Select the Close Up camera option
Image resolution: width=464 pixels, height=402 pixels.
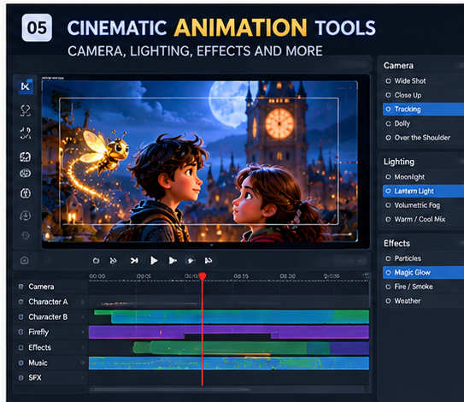click(x=423, y=95)
